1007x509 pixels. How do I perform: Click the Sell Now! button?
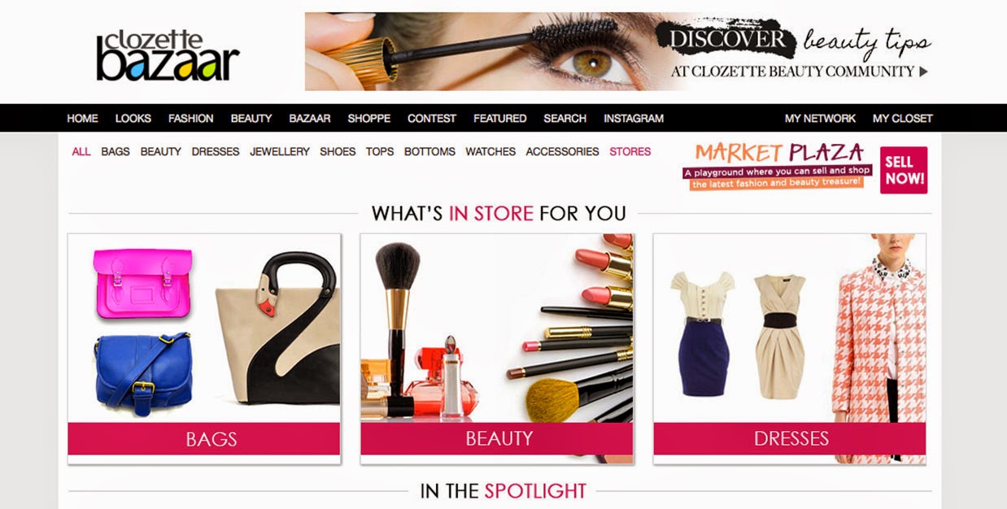pos(904,170)
